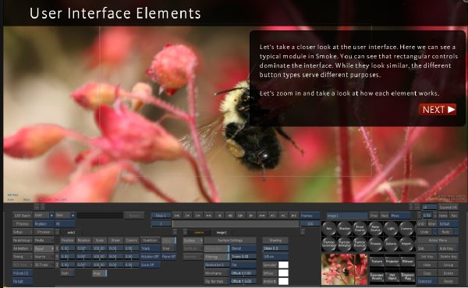Toggle the Track button

tap(150, 248)
